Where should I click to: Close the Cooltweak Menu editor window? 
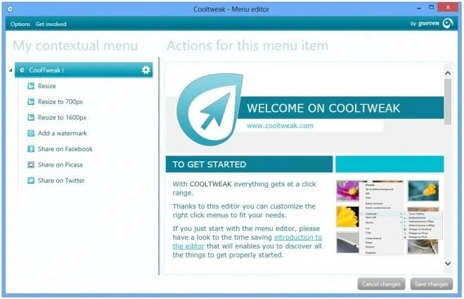448,8
